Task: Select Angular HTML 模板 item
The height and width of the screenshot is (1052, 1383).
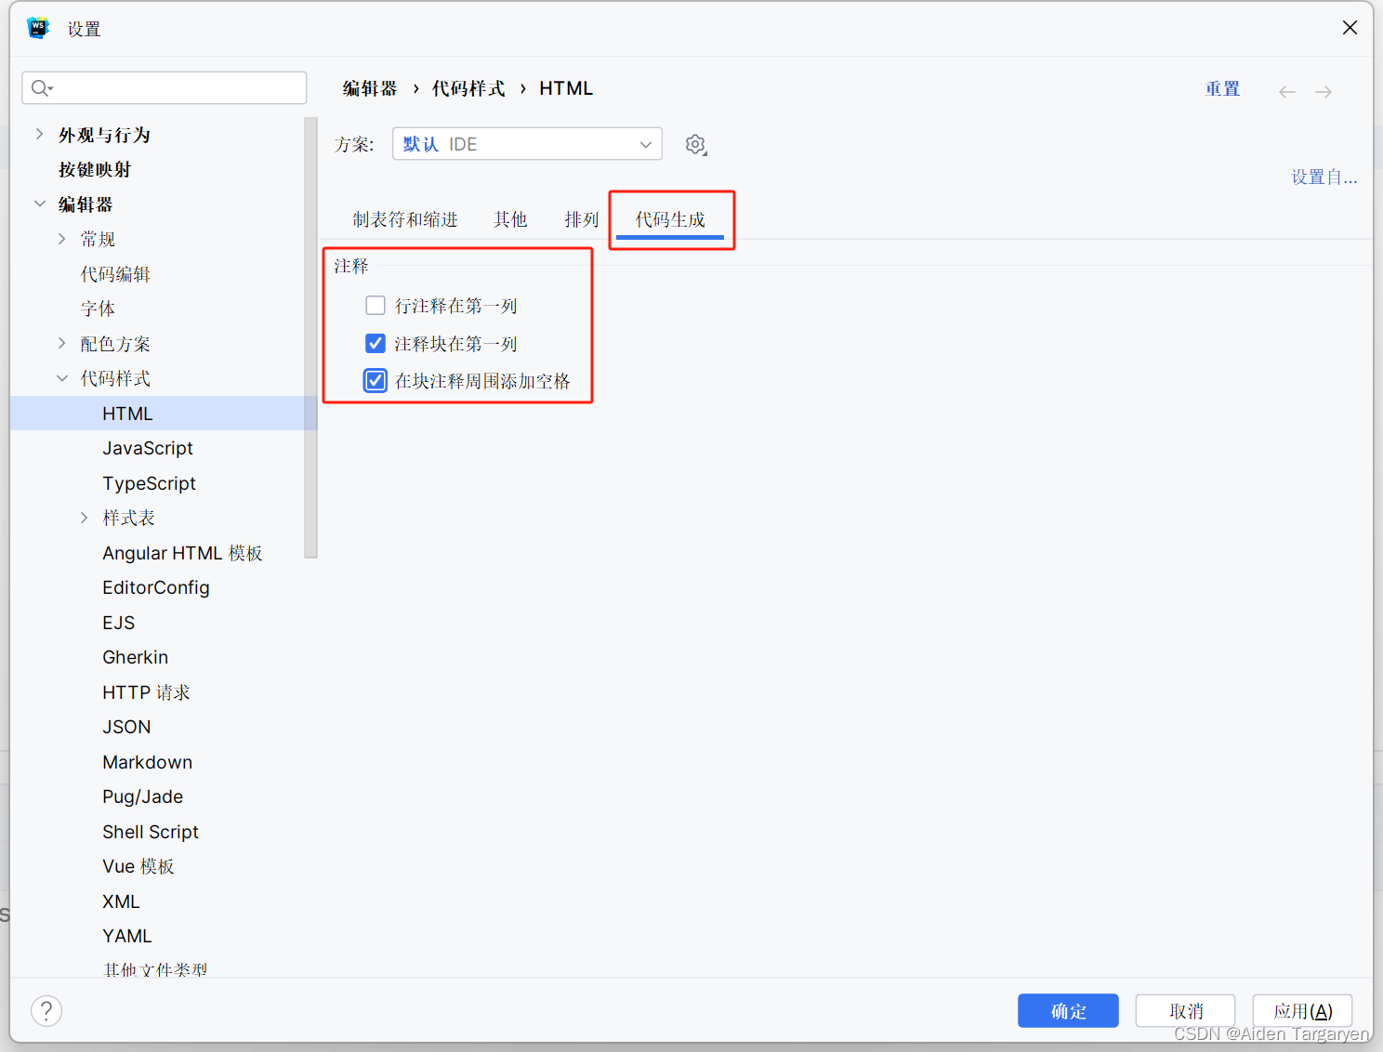Action: pyautogui.click(x=182, y=553)
